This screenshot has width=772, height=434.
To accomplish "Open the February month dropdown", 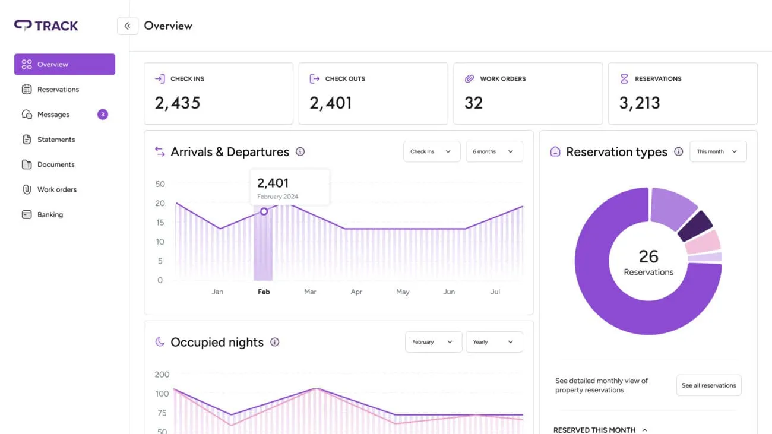I will click(433, 342).
